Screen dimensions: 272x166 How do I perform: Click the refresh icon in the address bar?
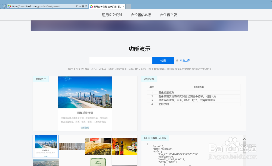[x=86, y=6]
